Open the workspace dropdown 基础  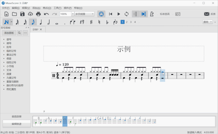click(x=208, y=22)
